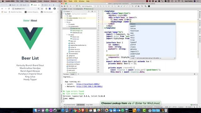
Task: Click the locate-in-tree target icon
Action: click(89, 11)
